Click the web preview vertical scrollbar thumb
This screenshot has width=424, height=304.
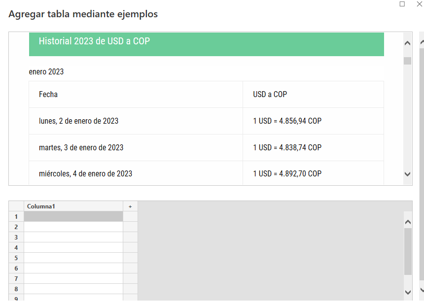coord(407,61)
